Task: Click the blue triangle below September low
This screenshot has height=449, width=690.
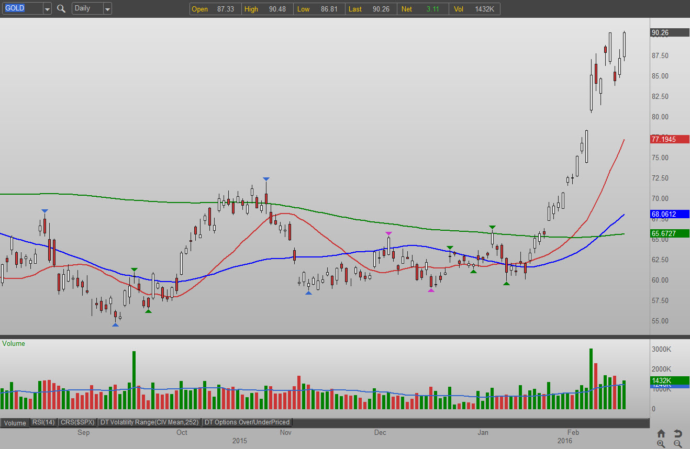Action: point(115,325)
